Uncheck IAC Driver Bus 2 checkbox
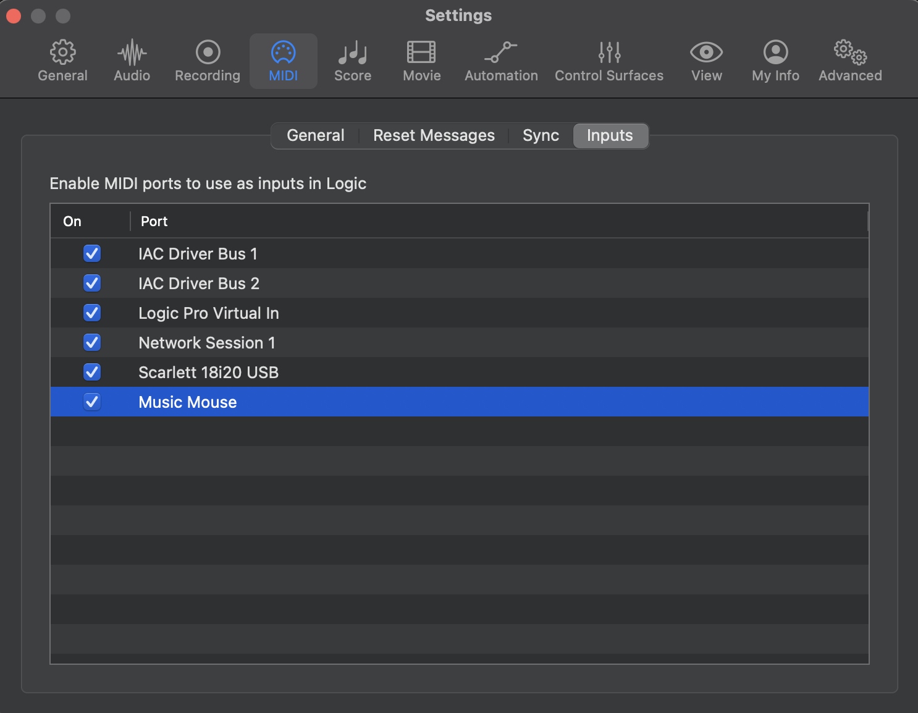 (92, 283)
